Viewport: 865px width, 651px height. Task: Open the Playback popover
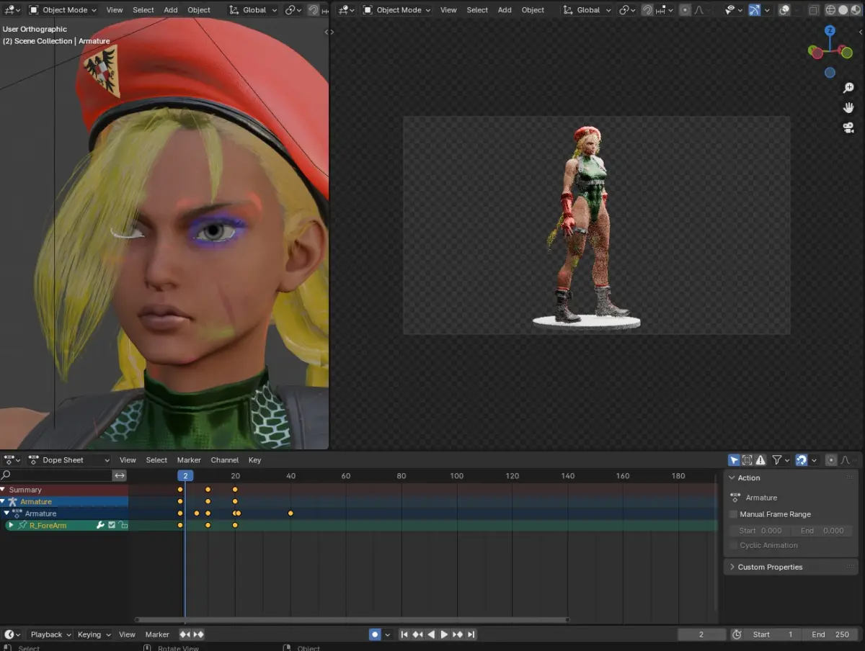coord(50,634)
